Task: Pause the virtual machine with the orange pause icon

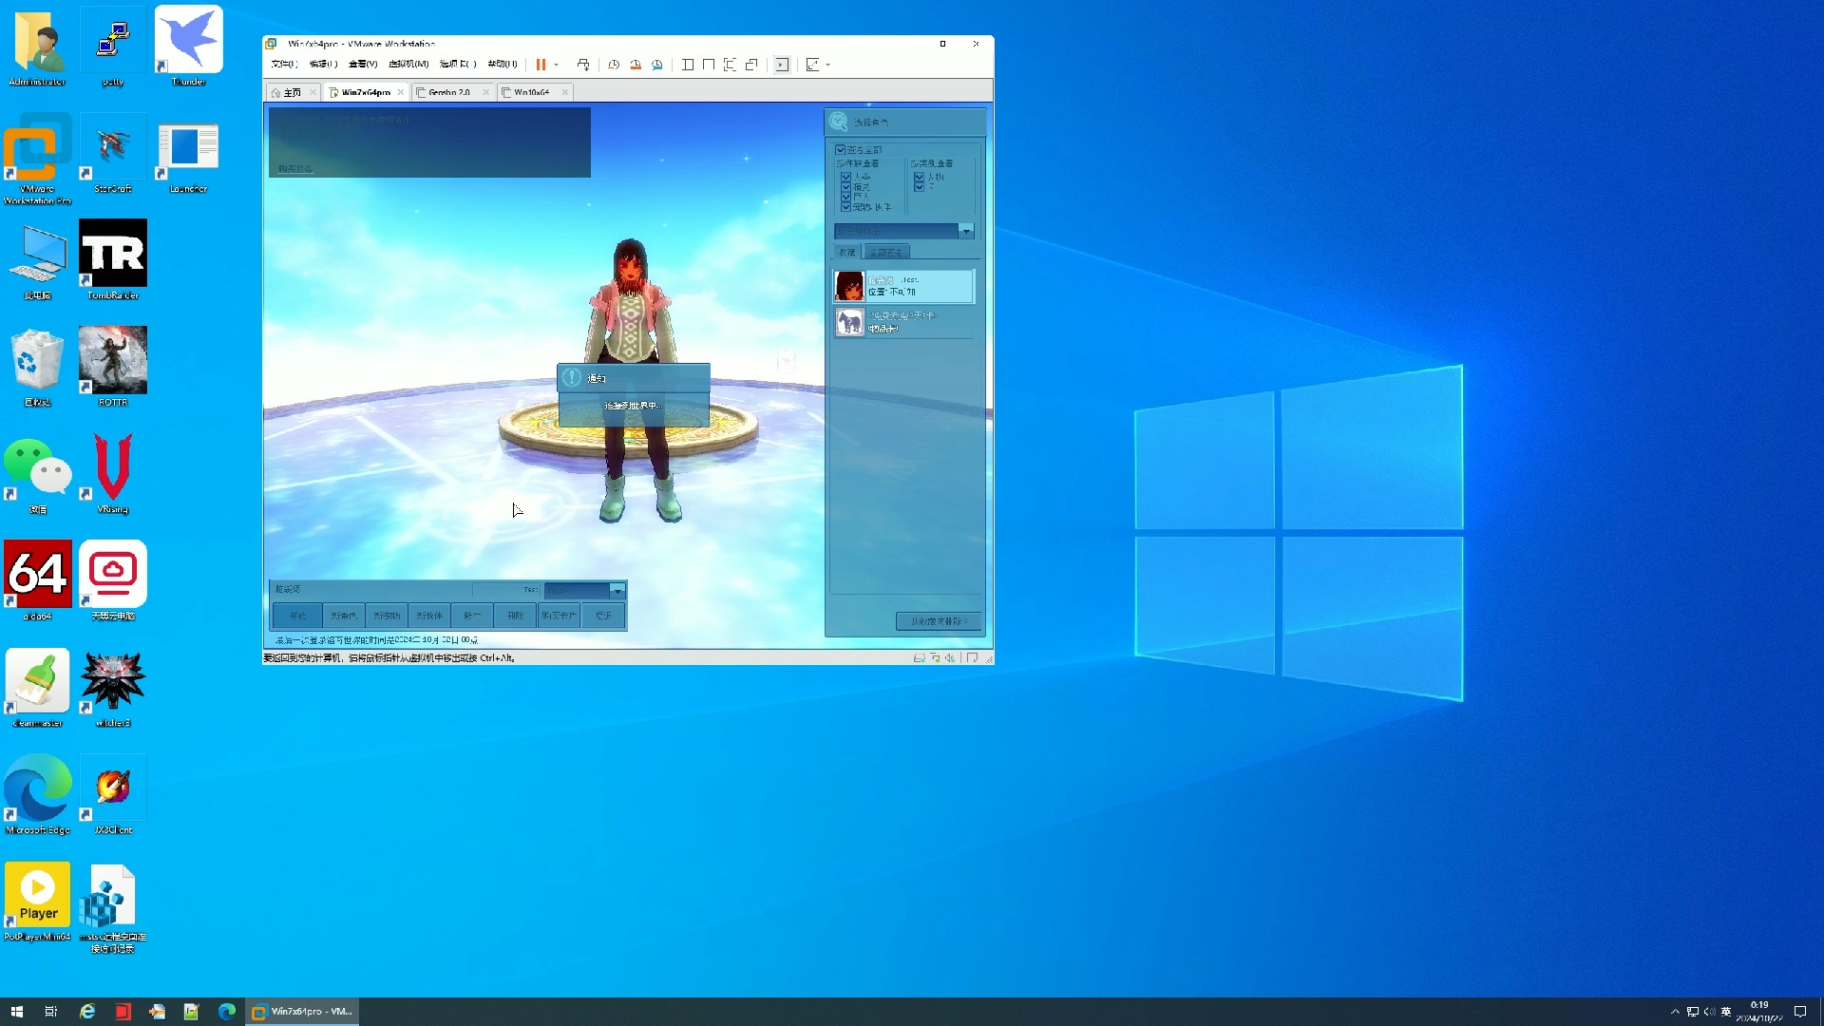Action: 541,65
